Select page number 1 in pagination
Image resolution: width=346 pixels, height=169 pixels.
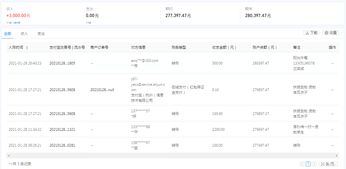308,164
